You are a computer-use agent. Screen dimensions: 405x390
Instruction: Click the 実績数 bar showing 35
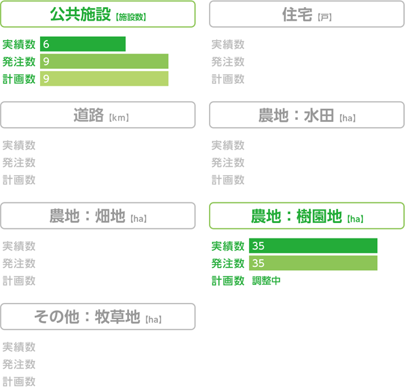(x=313, y=246)
